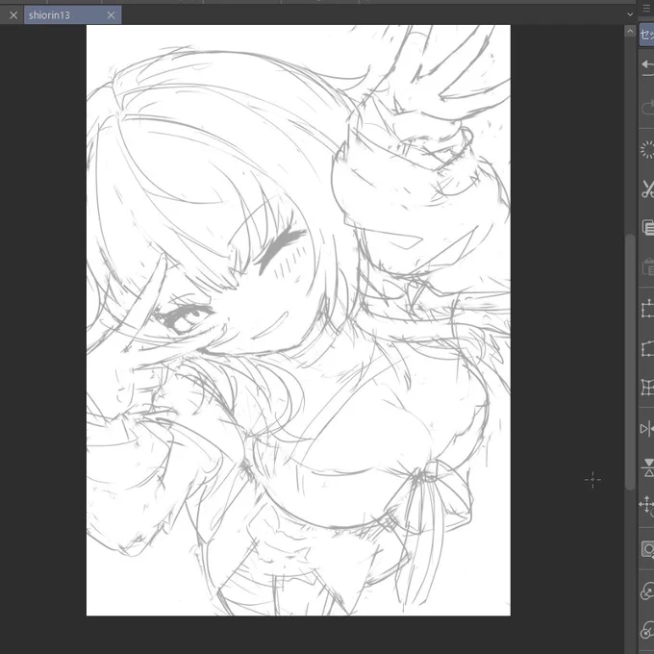Screen dimensions: 654x654
Task: Click the shrink selection area icon
Action: 647,630
